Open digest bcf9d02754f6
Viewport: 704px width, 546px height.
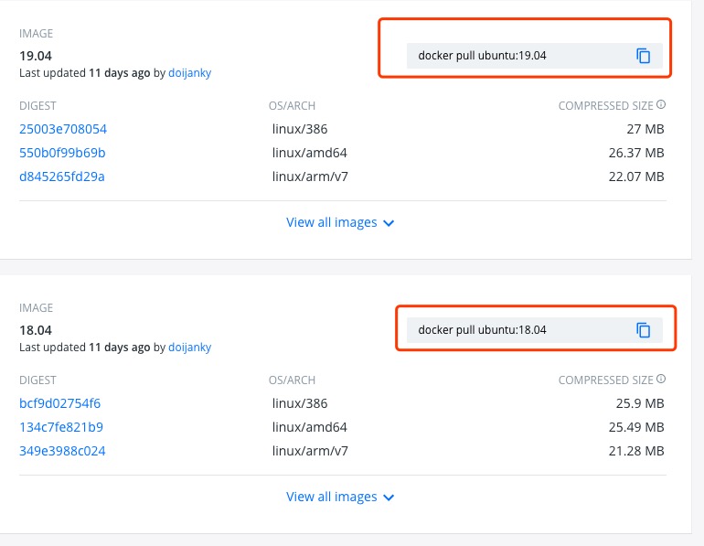click(60, 403)
